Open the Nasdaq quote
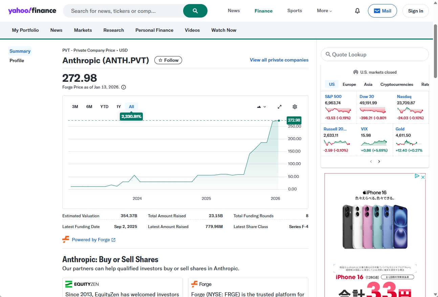This screenshot has height=297, width=438. 404,96
